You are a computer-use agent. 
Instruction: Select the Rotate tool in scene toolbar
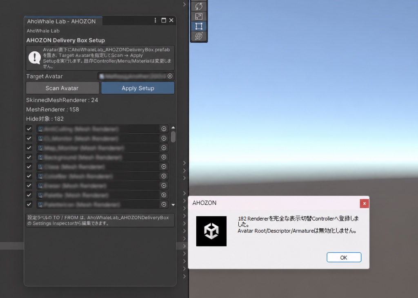click(199, 7)
